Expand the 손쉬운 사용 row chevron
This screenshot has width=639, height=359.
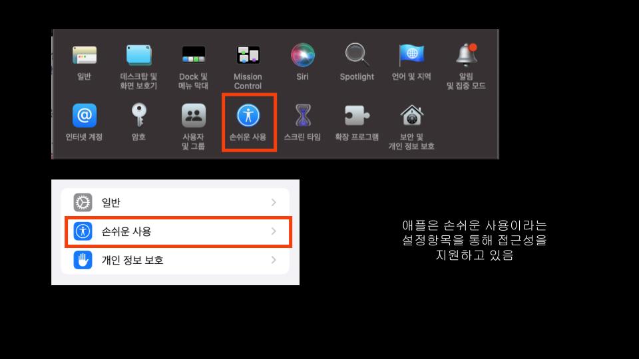[x=274, y=231]
